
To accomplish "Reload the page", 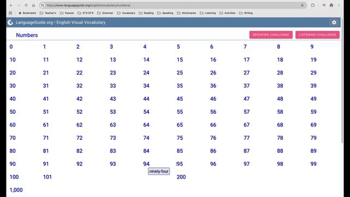I will click(x=26, y=5).
